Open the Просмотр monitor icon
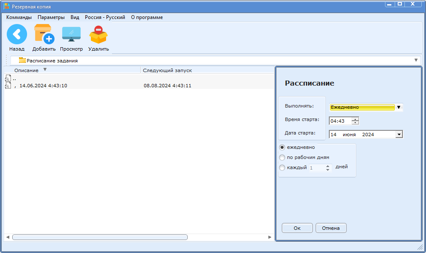This screenshot has width=426, height=253. tap(71, 34)
